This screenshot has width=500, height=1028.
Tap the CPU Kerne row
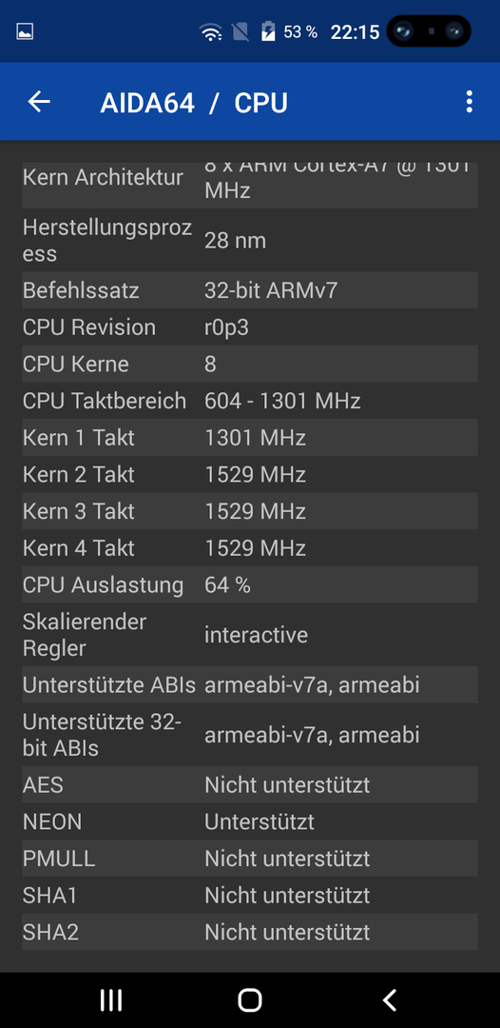click(250, 364)
